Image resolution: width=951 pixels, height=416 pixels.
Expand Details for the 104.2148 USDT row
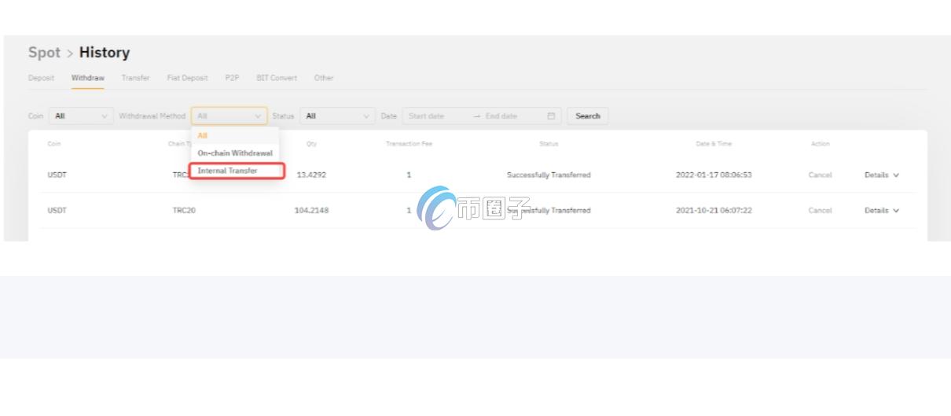point(880,210)
